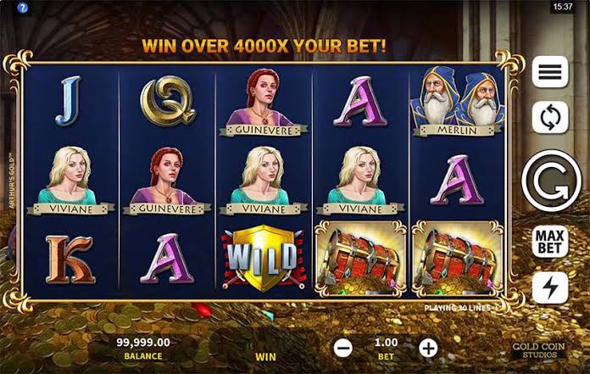590x374 pixels.
Task: Click the 99,999.00 balance display
Action: [x=143, y=343]
